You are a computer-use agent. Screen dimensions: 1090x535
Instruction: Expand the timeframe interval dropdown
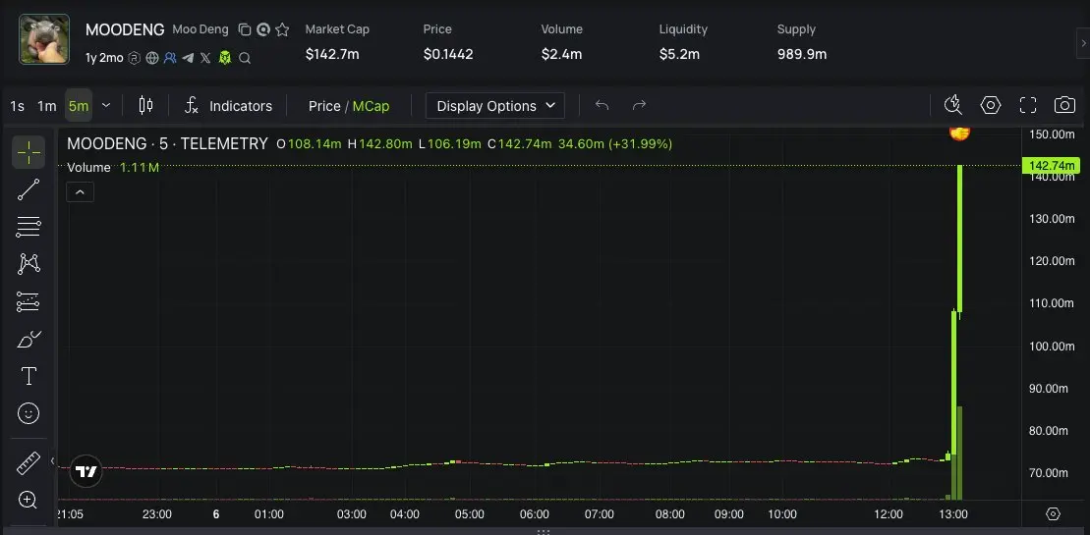106,106
